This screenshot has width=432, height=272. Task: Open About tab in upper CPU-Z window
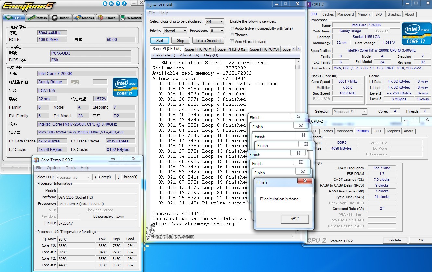410,14
